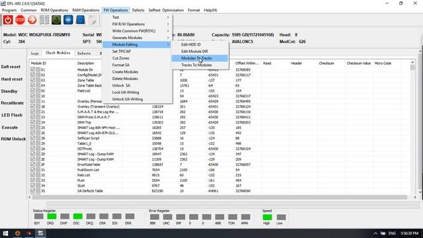Viewport: 423px width, 238px height.
Task: Click the ENG language indicator in tray
Action: click(392, 233)
